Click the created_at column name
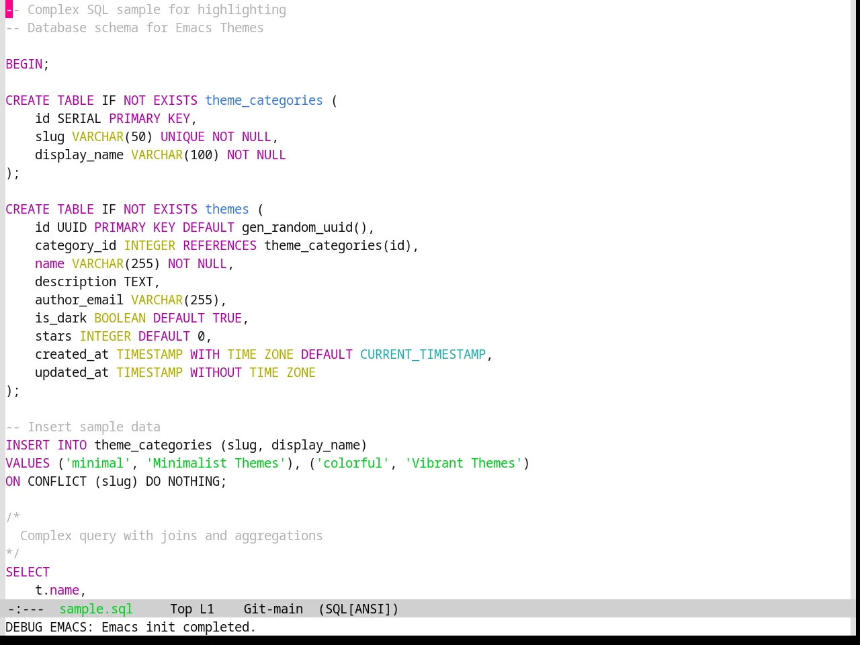 (72, 354)
